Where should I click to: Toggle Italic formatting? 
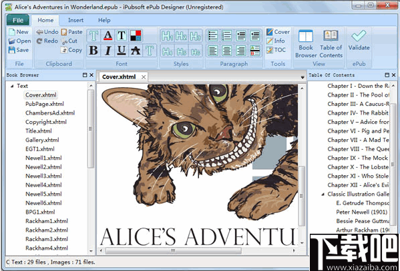click(108, 51)
